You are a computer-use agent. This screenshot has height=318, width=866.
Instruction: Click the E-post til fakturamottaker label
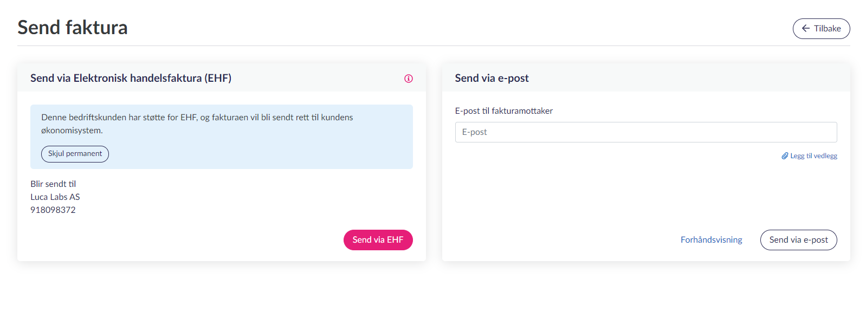(x=503, y=111)
